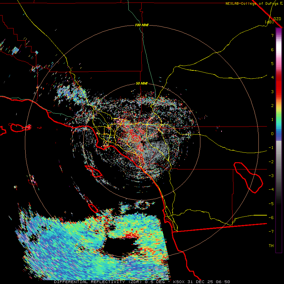Click the NEXLAB-College of DuPage watermark text

[254, 3]
